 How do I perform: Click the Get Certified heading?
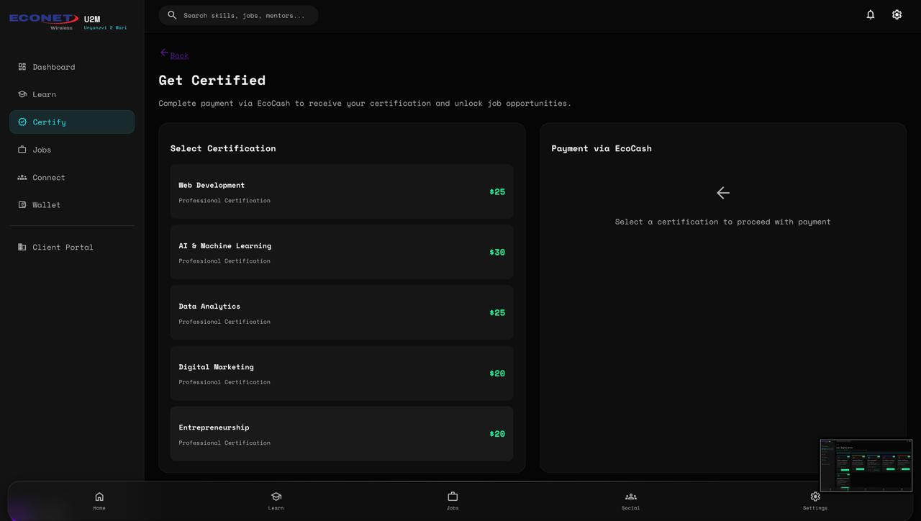[x=212, y=80]
